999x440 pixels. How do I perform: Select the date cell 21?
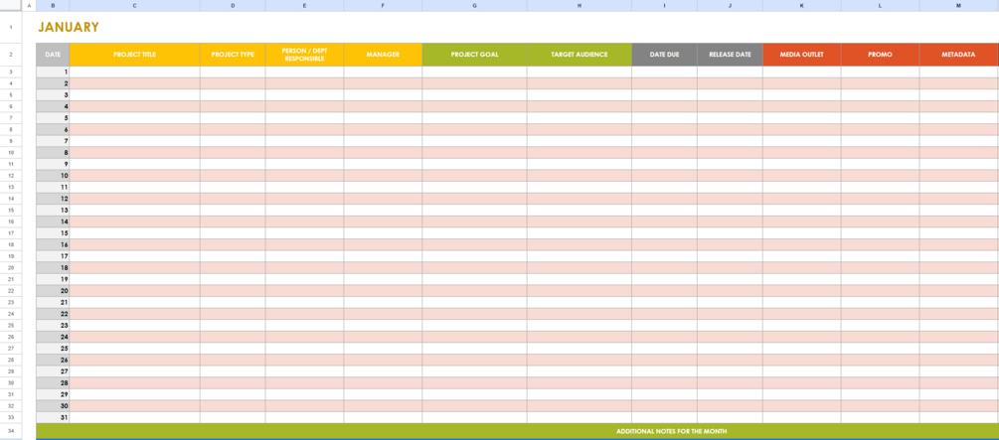pos(53,302)
